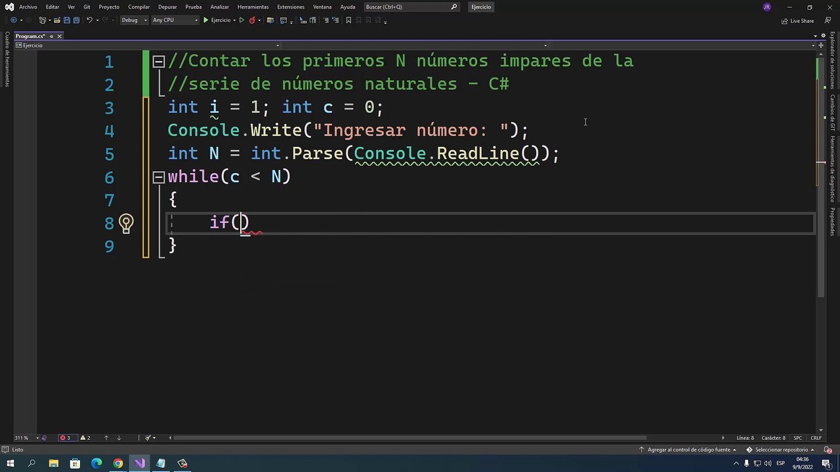The width and height of the screenshot is (840, 472).
Task: Click the Visual Studio logo icon
Action: pos(9,7)
